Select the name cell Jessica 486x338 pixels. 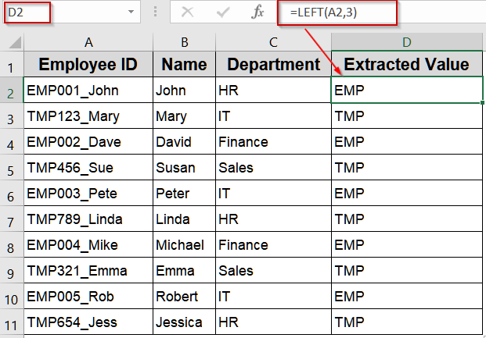[x=185, y=322]
